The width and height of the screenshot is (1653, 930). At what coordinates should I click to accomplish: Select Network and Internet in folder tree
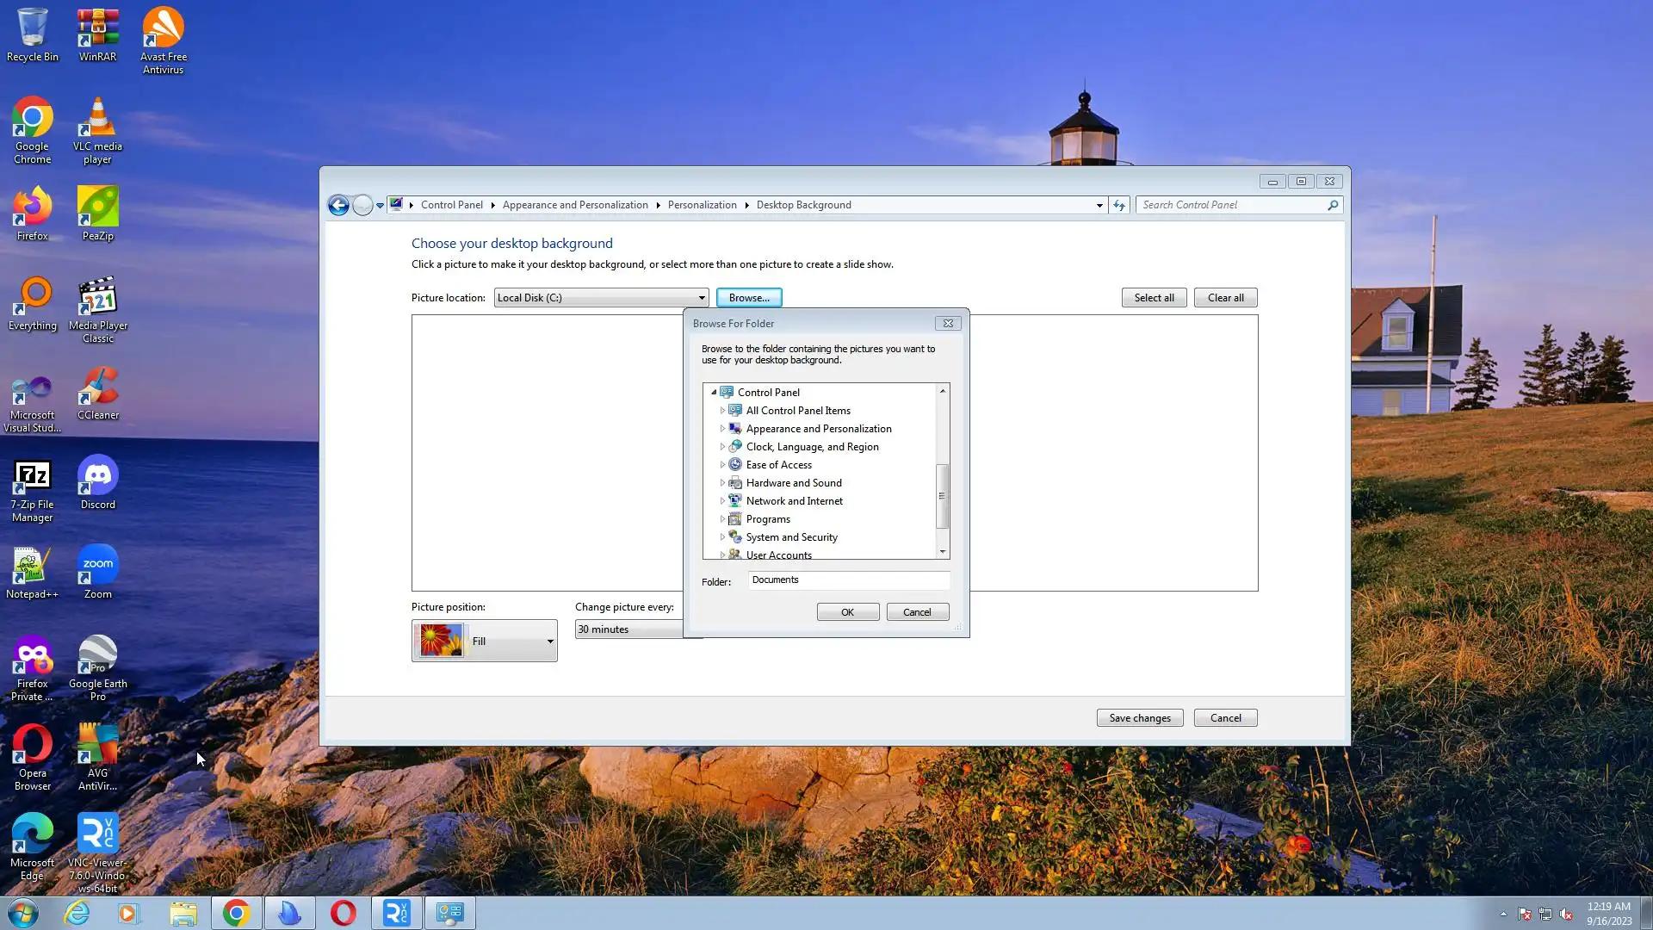pyautogui.click(x=794, y=501)
